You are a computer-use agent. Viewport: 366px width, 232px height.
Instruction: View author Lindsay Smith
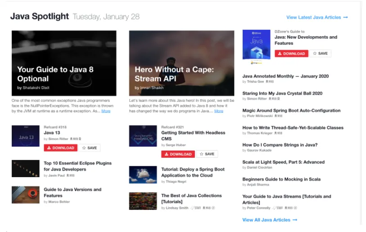177,208
